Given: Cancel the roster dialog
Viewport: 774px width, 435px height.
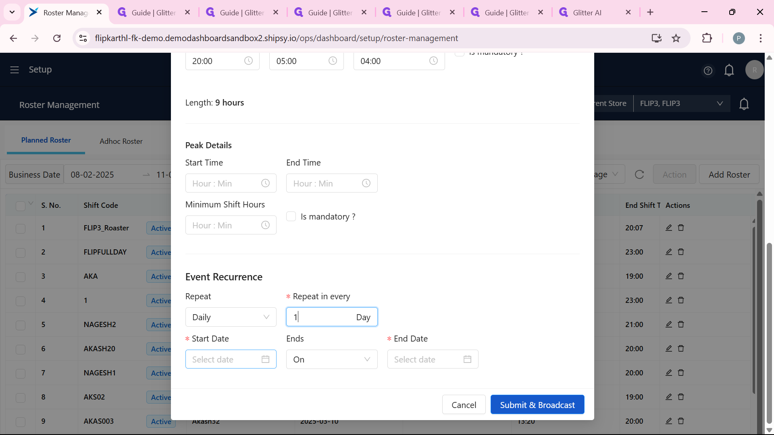Looking at the screenshot, I should click(x=464, y=404).
